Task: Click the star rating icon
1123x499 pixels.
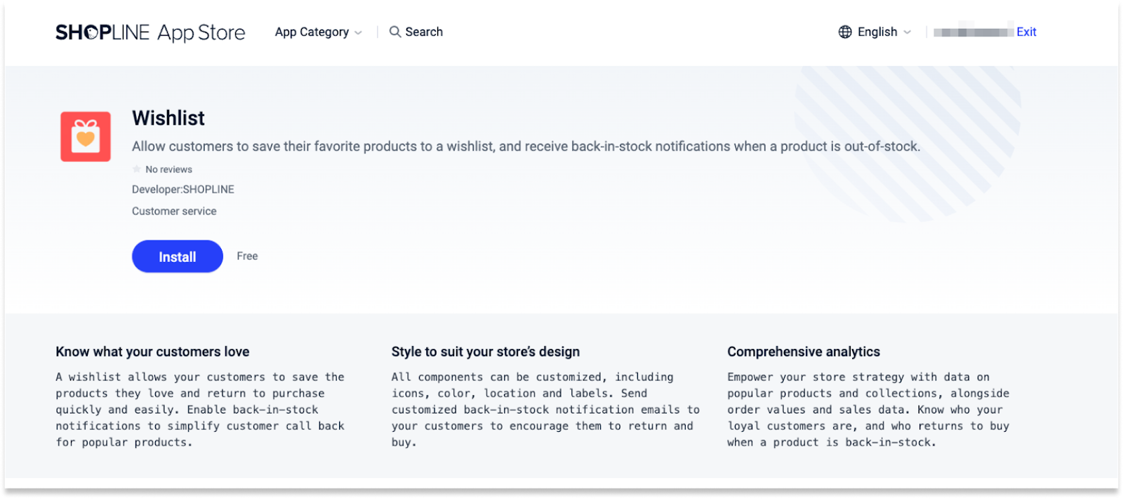Action: tap(137, 169)
